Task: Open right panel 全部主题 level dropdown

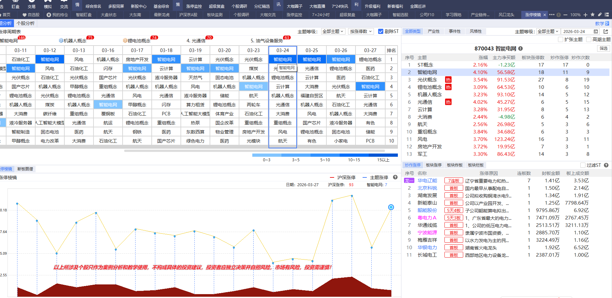Action: coord(548,31)
